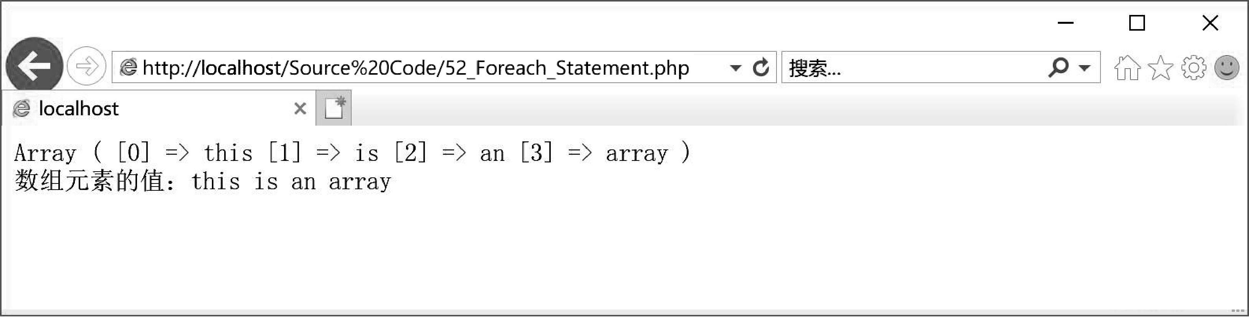Click the IE page icon in address bar
The width and height of the screenshot is (1249, 321).
click(129, 67)
